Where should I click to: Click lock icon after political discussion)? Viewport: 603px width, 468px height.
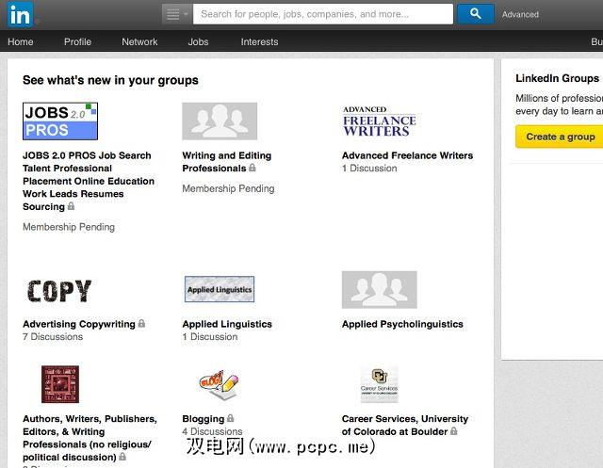pos(122,457)
